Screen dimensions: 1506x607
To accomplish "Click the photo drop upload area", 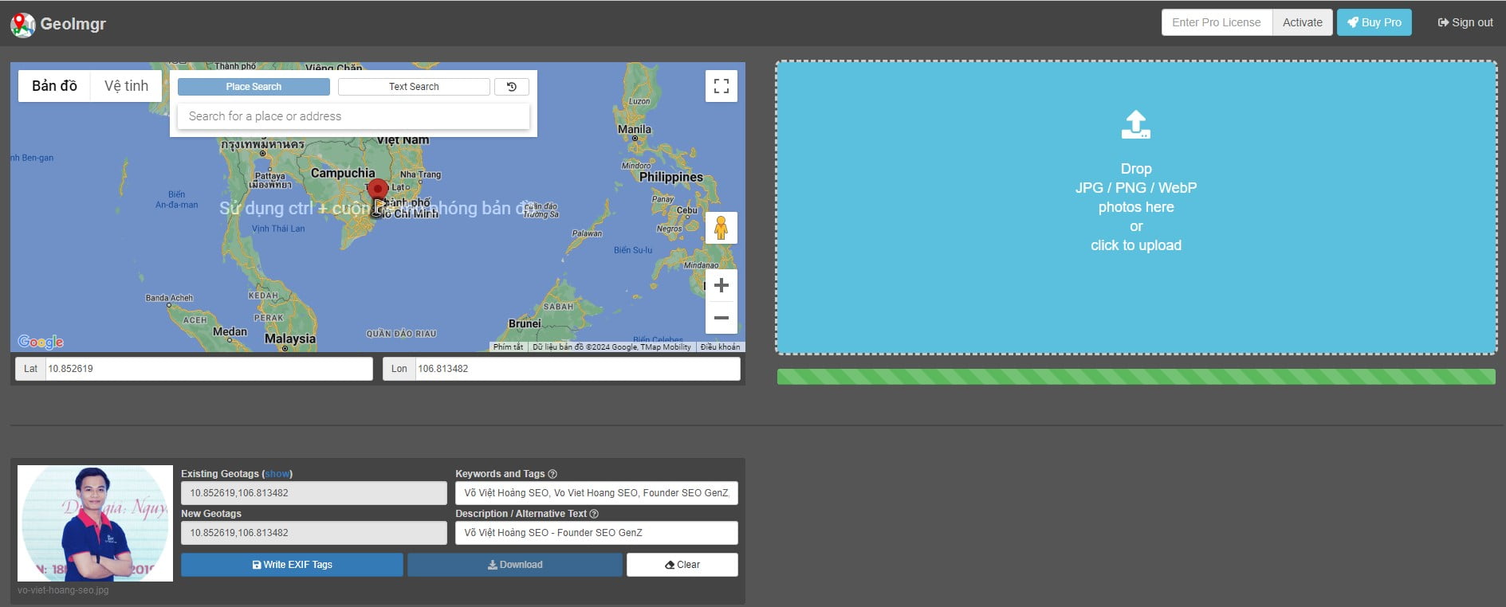I will tap(1136, 207).
